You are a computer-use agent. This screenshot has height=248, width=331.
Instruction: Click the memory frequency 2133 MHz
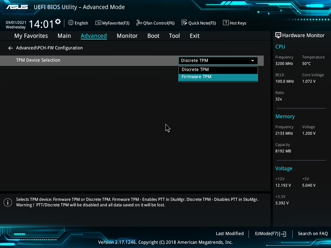pyautogui.click(x=284, y=133)
